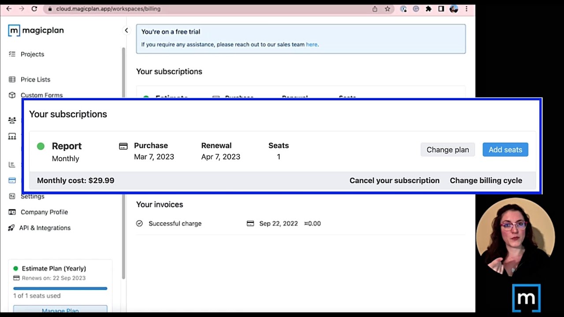The image size is (564, 317).
Task: Click the green status dot beside Report
Action: pyautogui.click(x=41, y=146)
